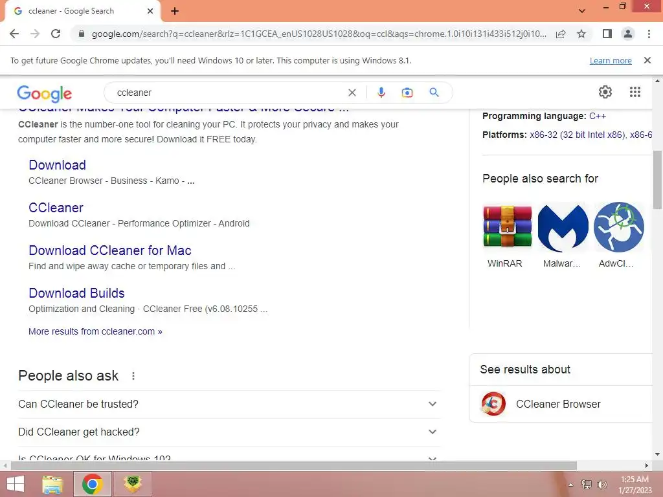Image resolution: width=663 pixels, height=497 pixels.
Task: Click Learn more about Chrome updates
Action: click(611, 61)
